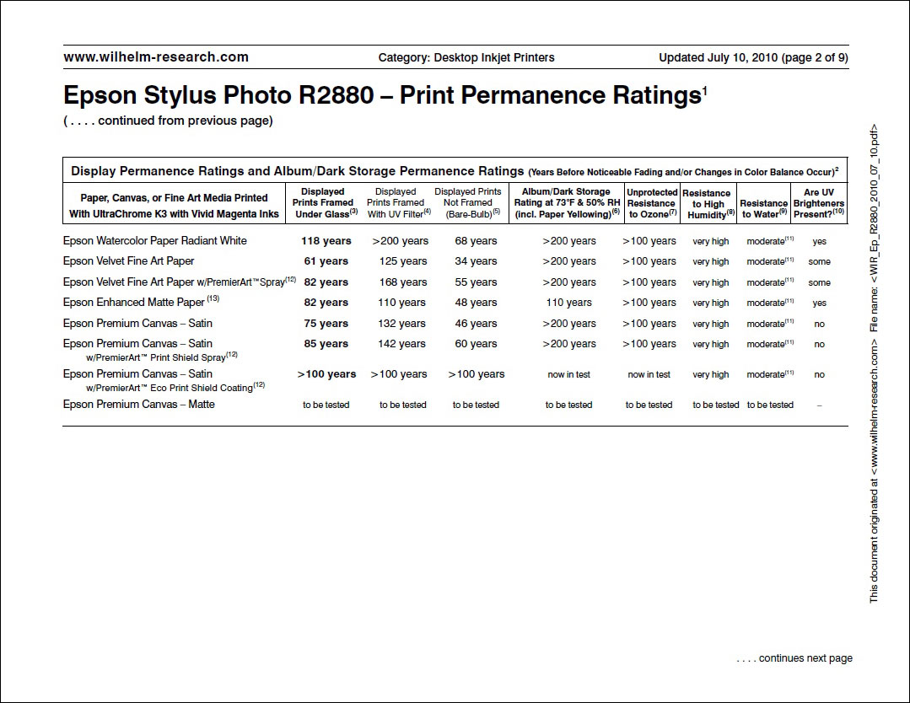Click 'w/PremierArt Eco Print Shield Coating' sub-label

tap(175, 387)
